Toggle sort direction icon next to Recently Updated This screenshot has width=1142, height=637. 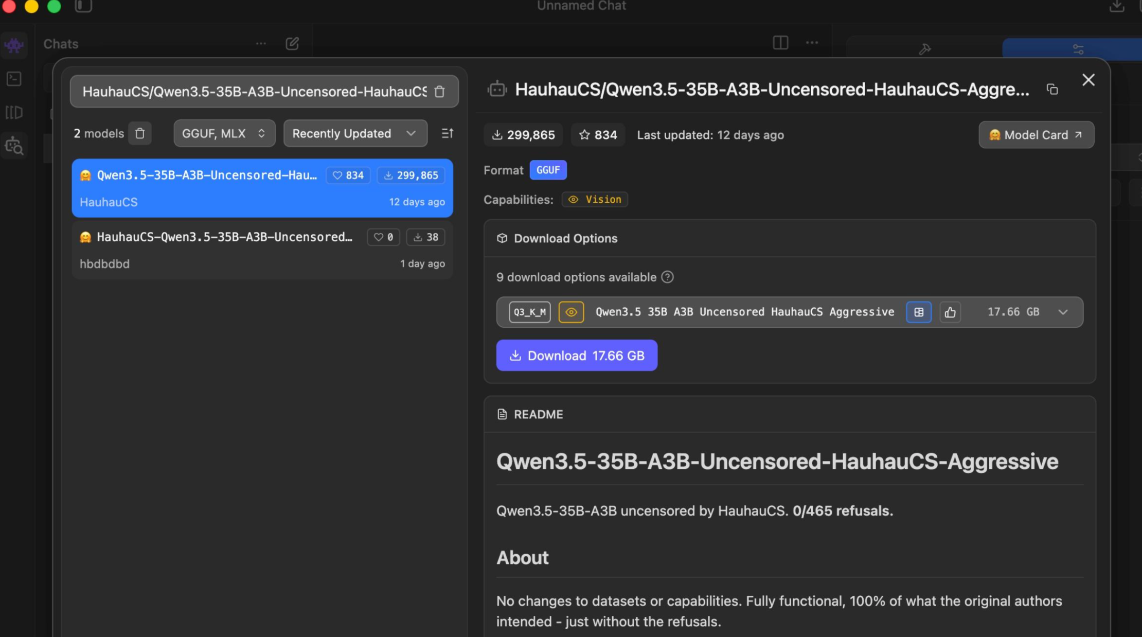(x=447, y=133)
